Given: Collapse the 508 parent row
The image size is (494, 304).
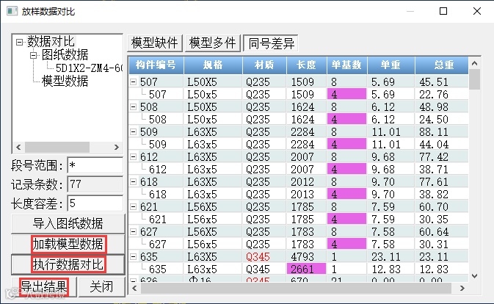Looking at the screenshot, I should pyautogui.click(x=134, y=106).
